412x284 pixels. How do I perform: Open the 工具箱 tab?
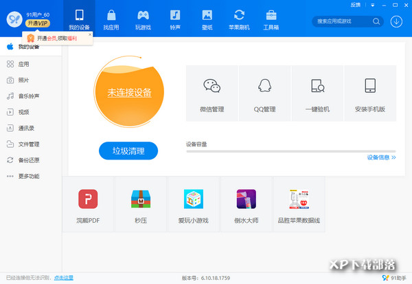271,19
